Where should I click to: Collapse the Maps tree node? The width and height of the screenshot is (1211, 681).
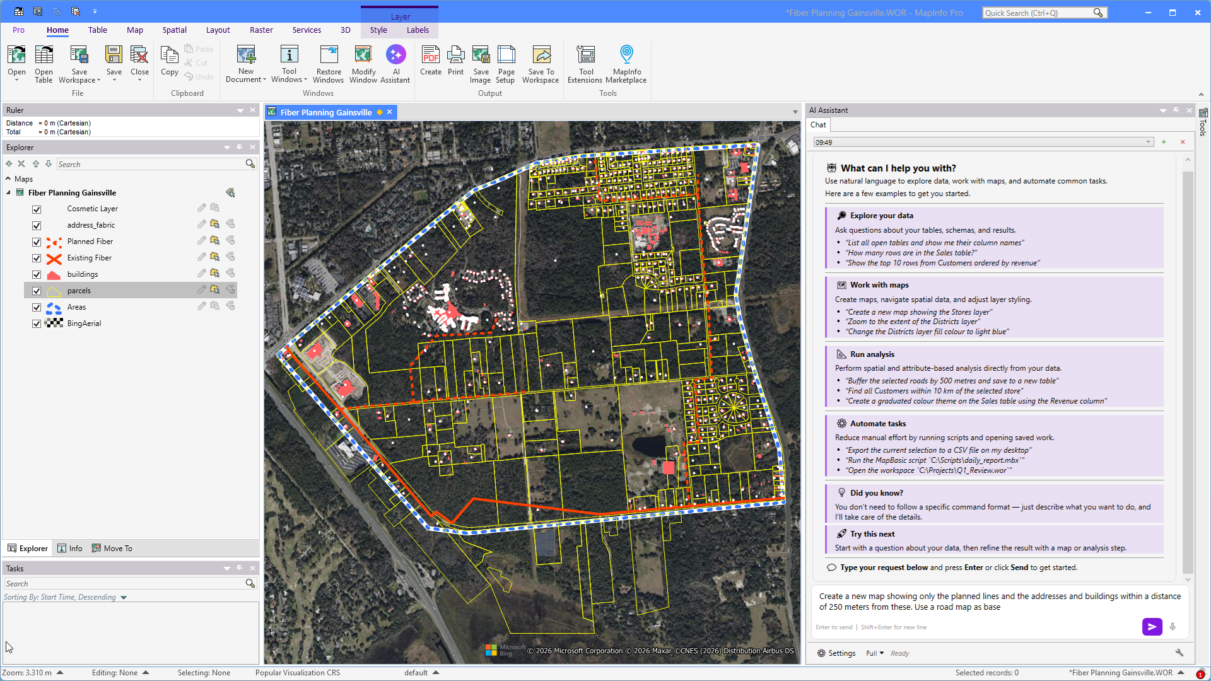(x=8, y=178)
